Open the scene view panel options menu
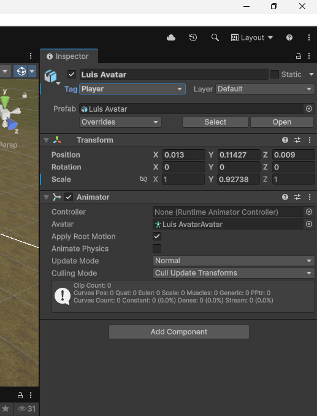The height and width of the screenshot is (416, 317). coord(31,56)
